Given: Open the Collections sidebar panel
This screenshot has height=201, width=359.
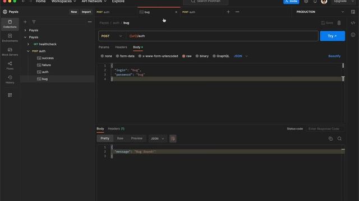Looking at the screenshot, I should point(10,24).
